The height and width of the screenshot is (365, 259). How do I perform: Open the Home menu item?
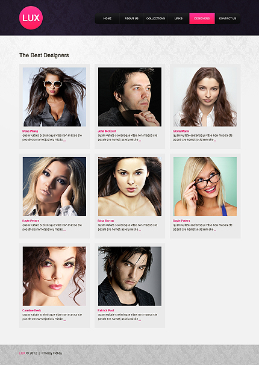click(x=107, y=19)
